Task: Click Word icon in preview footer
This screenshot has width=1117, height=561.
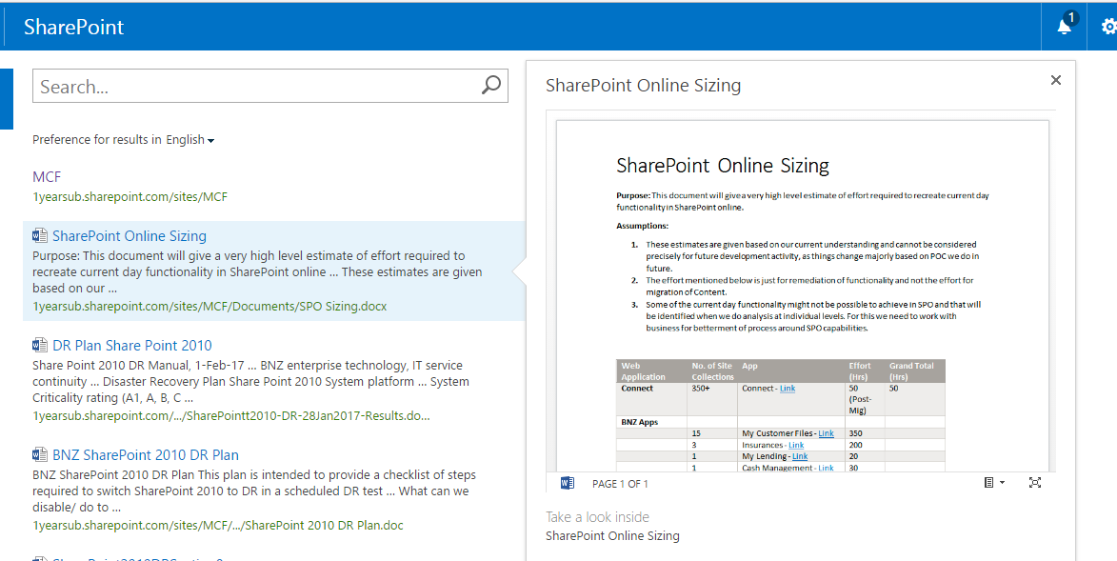Action: click(568, 483)
